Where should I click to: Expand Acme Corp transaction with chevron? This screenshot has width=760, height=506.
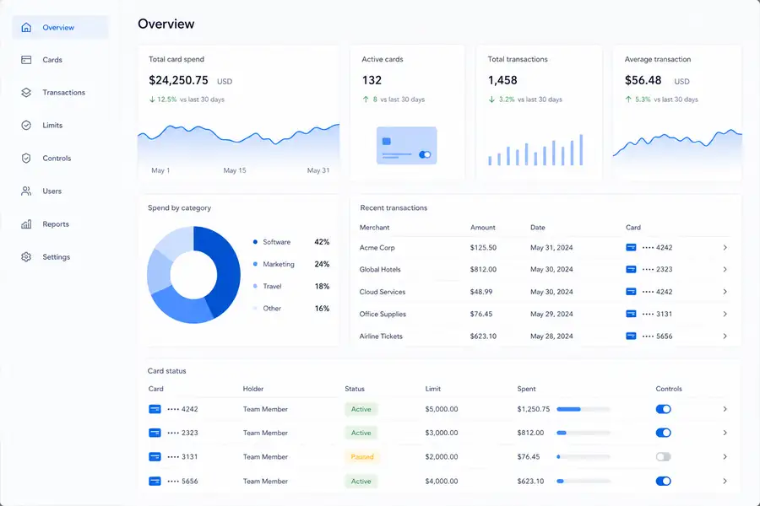[725, 247]
